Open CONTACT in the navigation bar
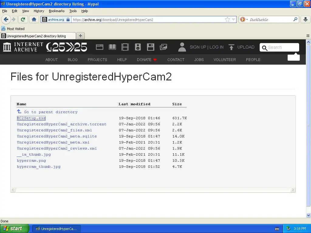Image resolution: width=311 pixels, height=233 pixels. [x=176, y=60]
